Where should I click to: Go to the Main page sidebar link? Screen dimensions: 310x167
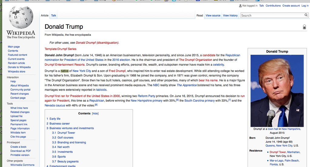pyautogui.click(x=14, y=47)
